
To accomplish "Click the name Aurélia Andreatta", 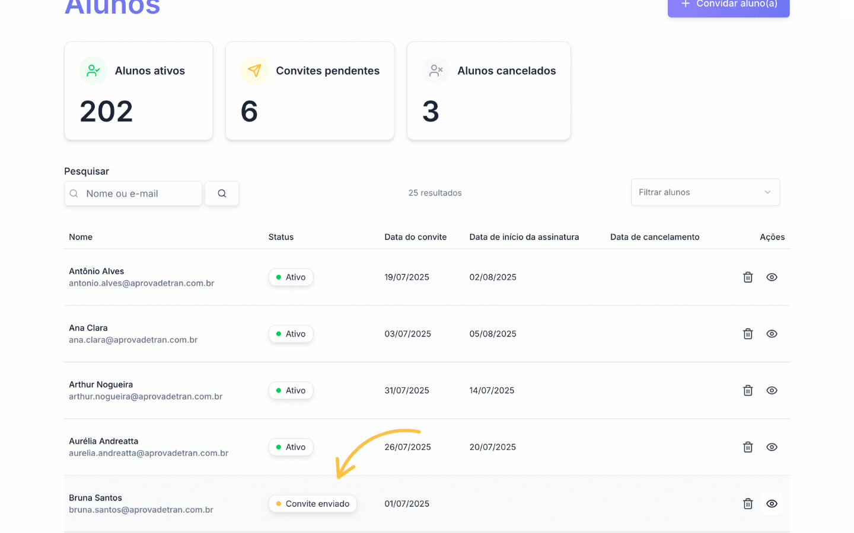I will point(104,441).
